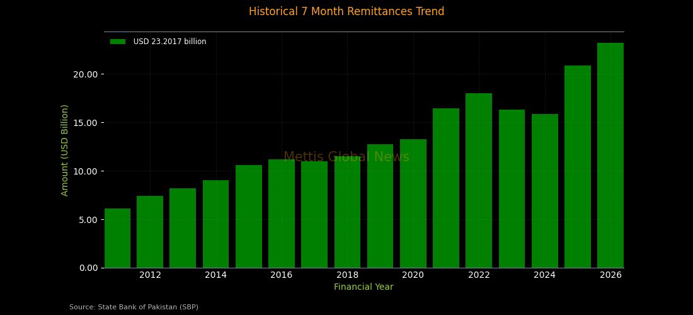The image size is (693, 315).
Task: Click the 20.00 y-axis tick label
Action: tap(85, 74)
